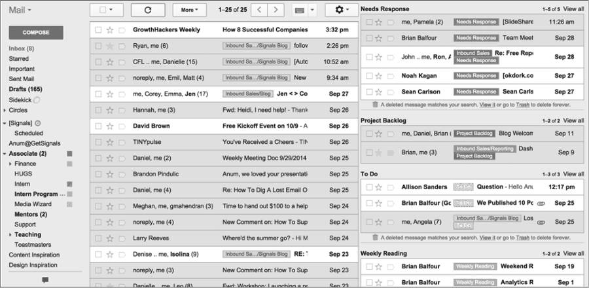
Task: Star the TINYpulse email
Action: coord(110,142)
